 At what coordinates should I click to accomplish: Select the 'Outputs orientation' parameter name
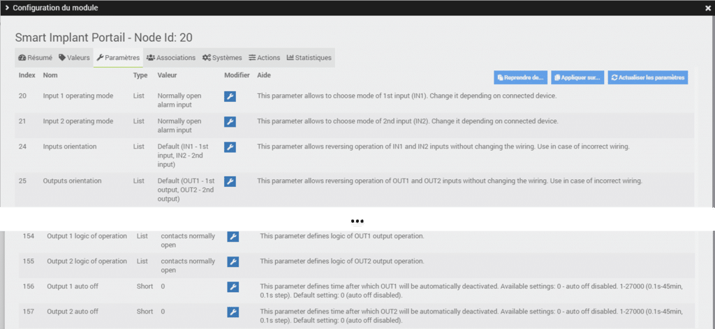point(72,181)
